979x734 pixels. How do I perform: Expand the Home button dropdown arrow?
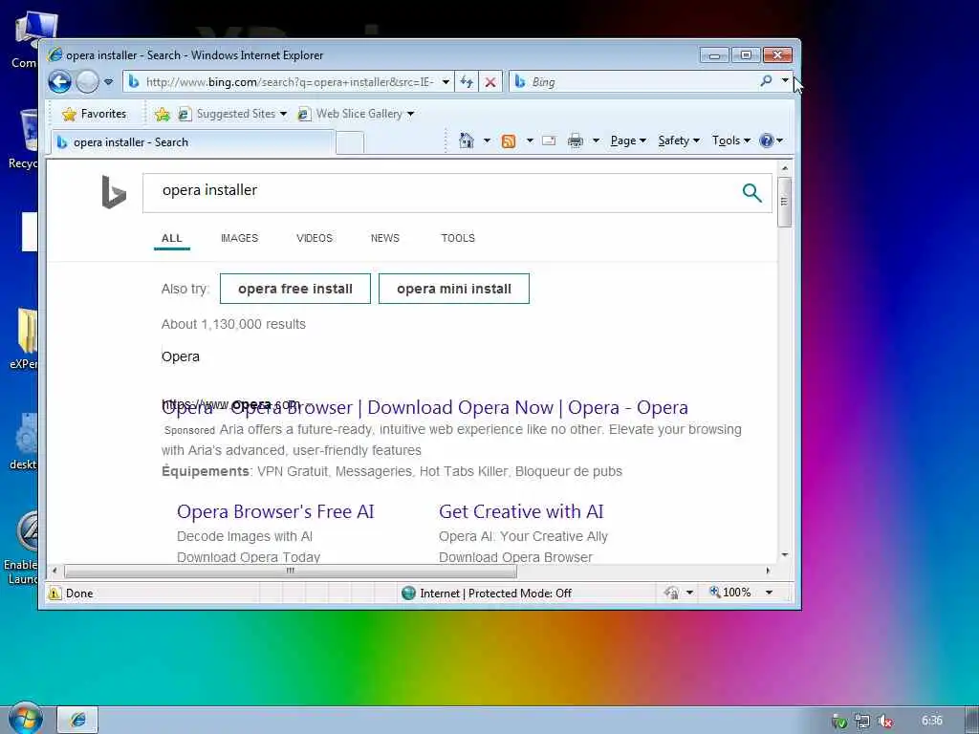pyautogui.click(x=487, y=140)
